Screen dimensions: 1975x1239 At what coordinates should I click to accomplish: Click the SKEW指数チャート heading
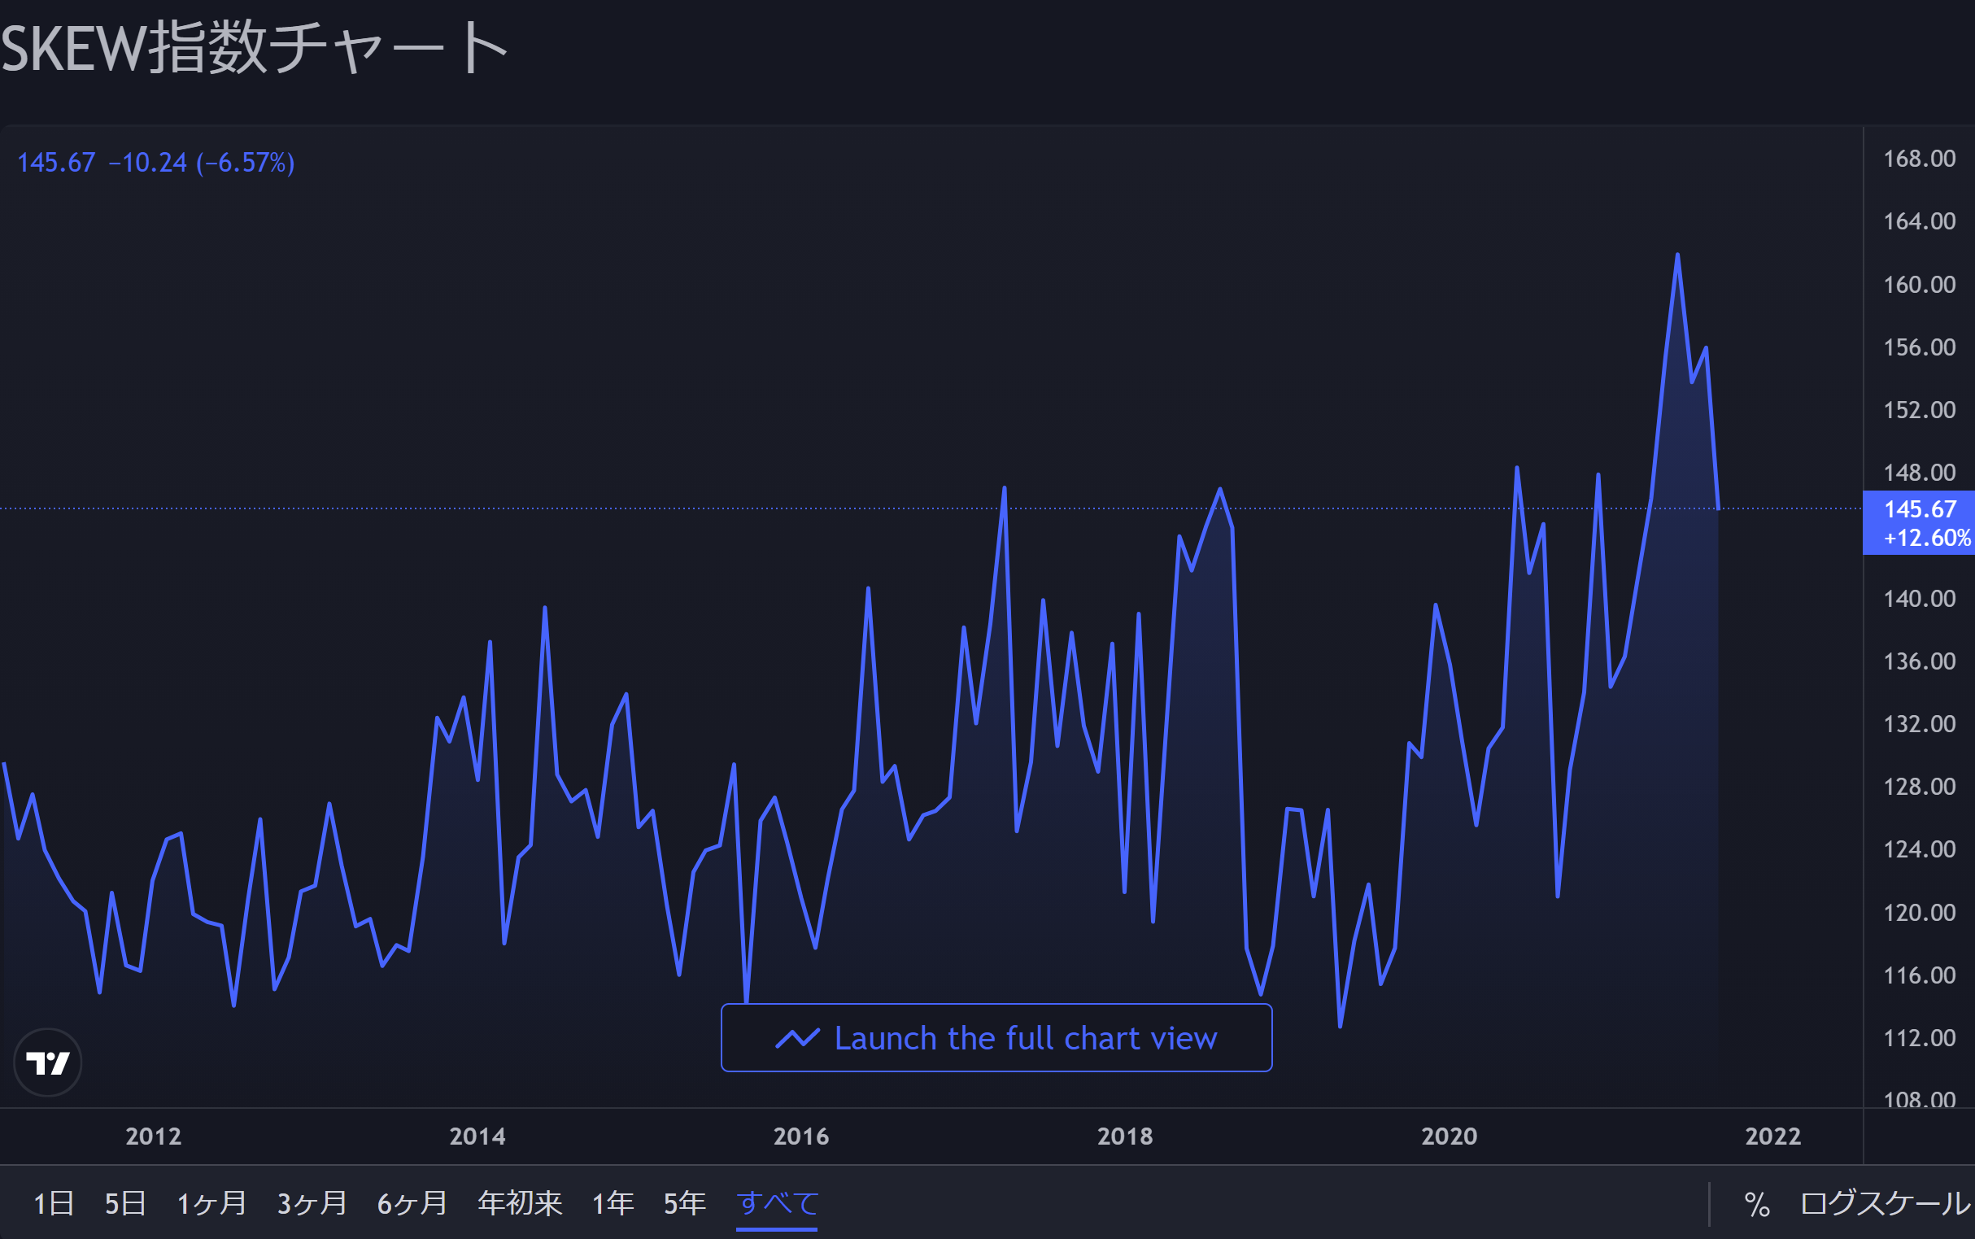254,47
